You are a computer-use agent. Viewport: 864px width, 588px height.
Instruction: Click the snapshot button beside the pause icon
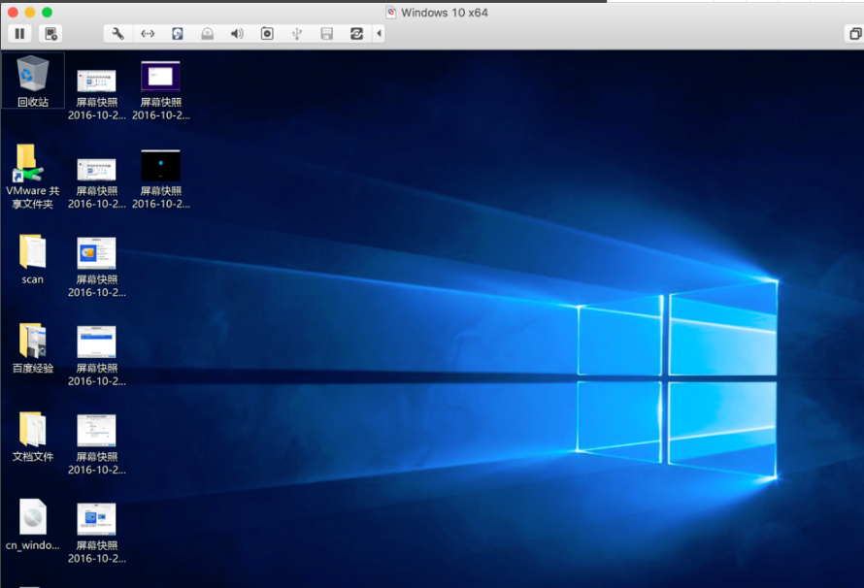coord(50,33)
